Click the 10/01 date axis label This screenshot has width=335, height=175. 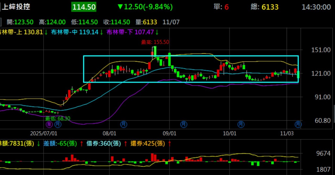(230, 133)
